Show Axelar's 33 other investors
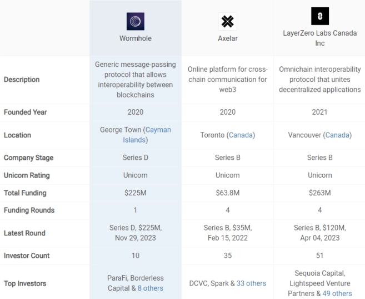Image resolution: width=365 pixels, height=299 pixels. [x=251, y=283]
